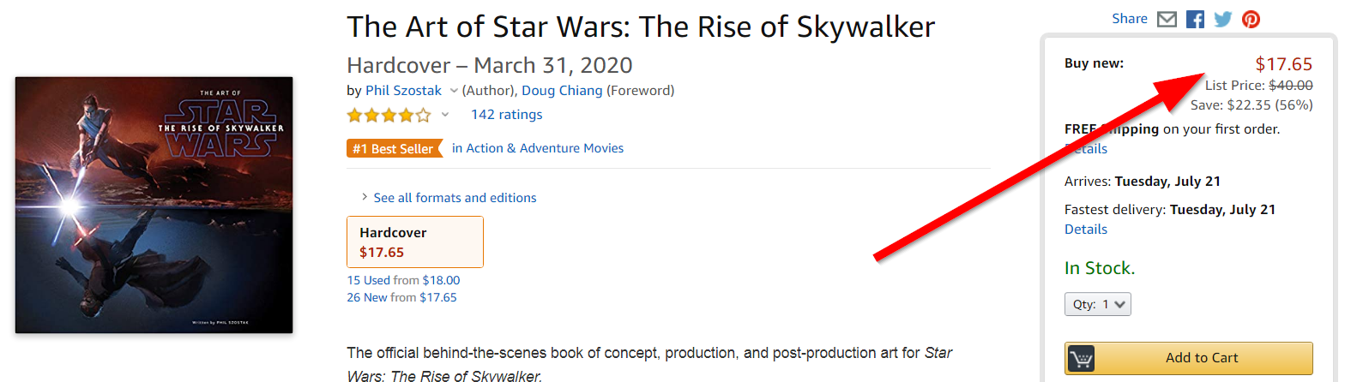Open Doug Chiang author link
Viewport: 1345px width, 382px height.
(562, 90)
